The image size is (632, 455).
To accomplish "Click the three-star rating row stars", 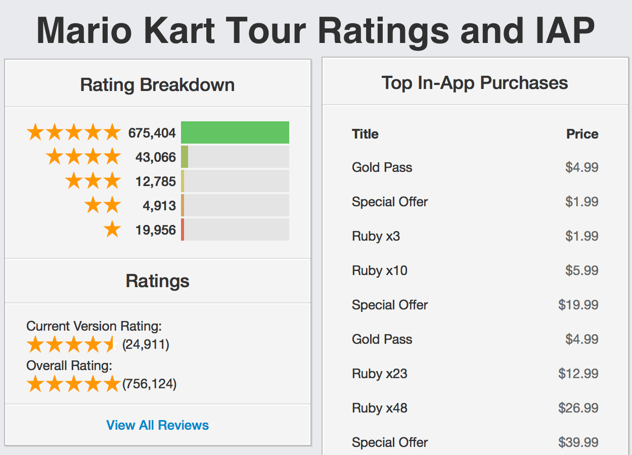I will (x=93, y=181).
